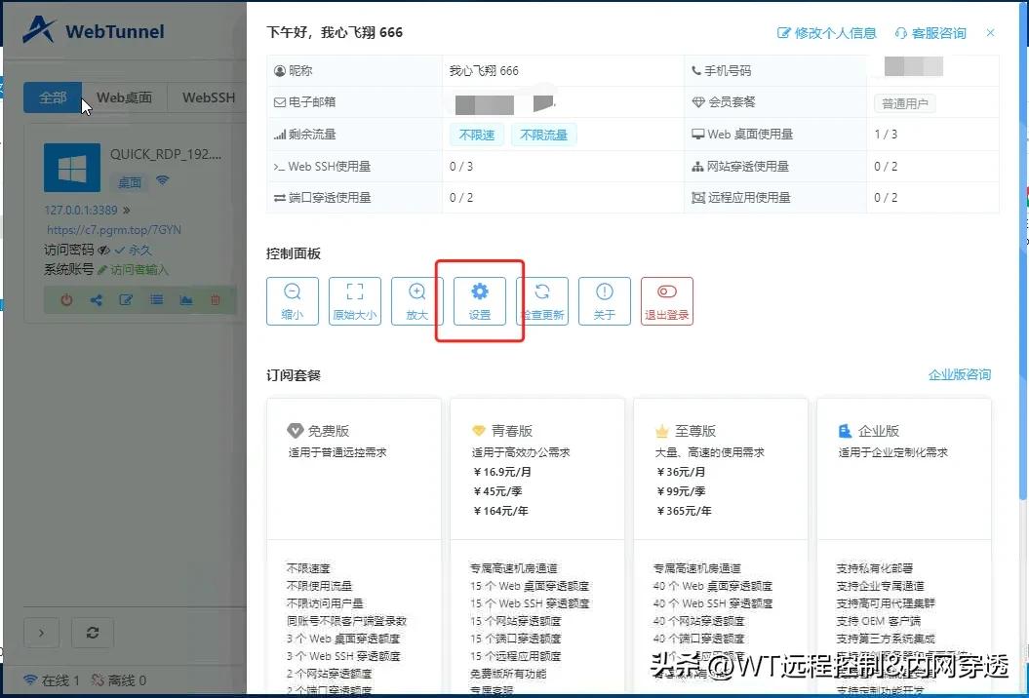
Task: Click the 在线 1 online status
Action: (x=51, y=680)
